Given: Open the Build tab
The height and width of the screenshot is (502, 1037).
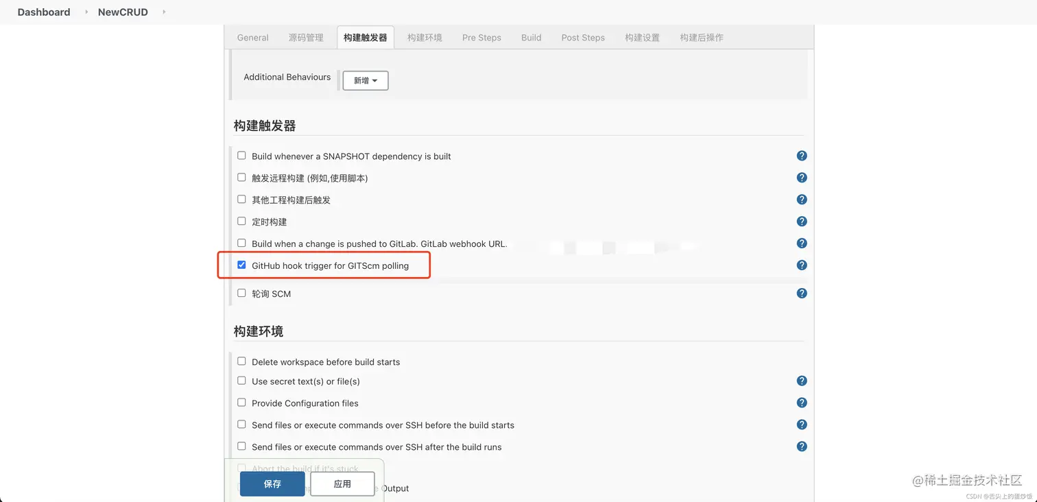Looking at the screenshot, I should pyautogui.click(x=532, y=38).
